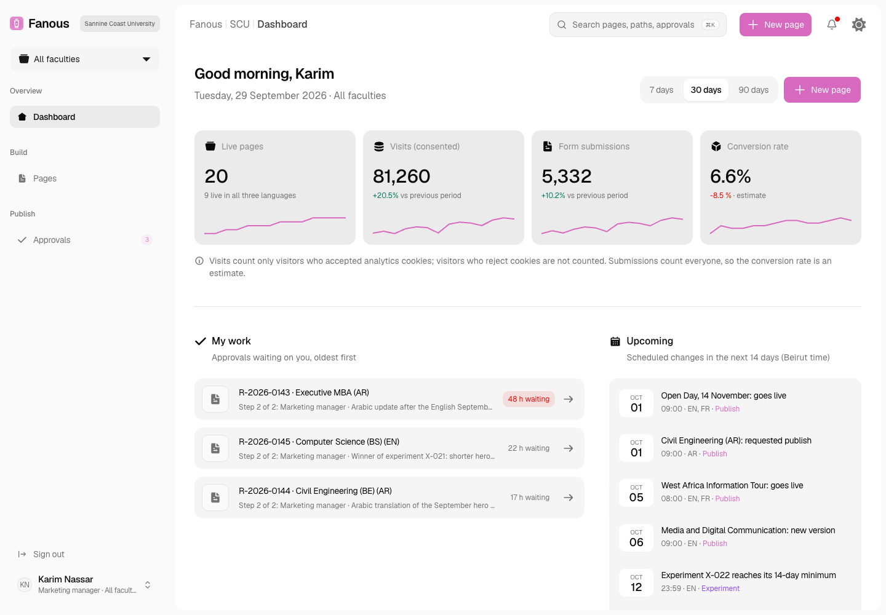886x615 pixels.
Task: Open Approvals in the sidebar
Action: (85, 240)
